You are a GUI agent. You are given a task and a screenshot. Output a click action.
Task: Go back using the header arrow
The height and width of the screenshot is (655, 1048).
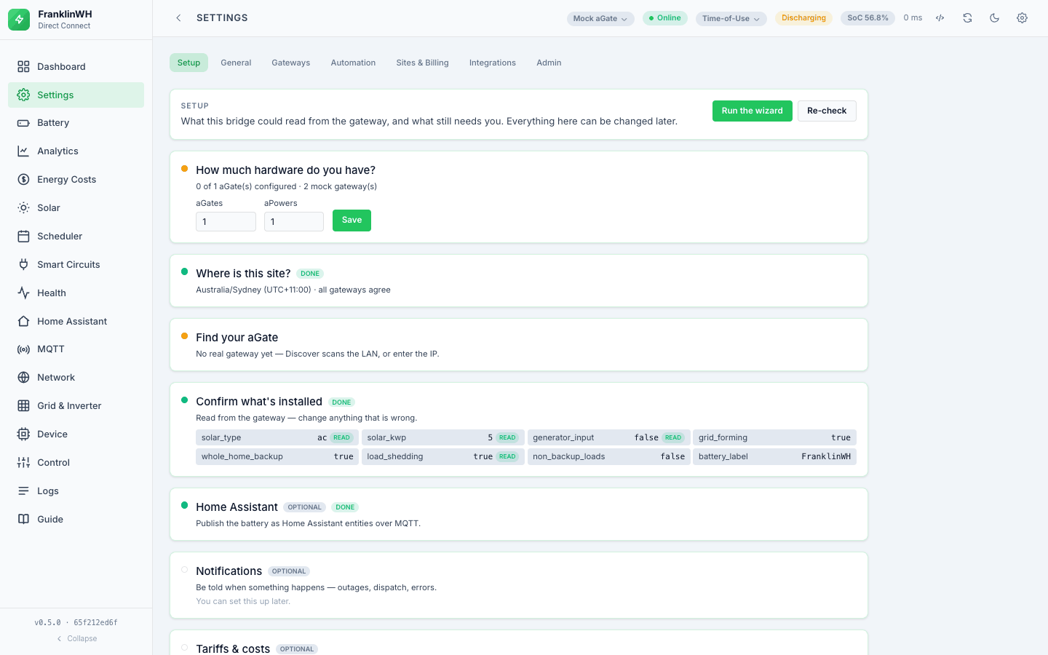pyautogui.click(x=178, y=18)
